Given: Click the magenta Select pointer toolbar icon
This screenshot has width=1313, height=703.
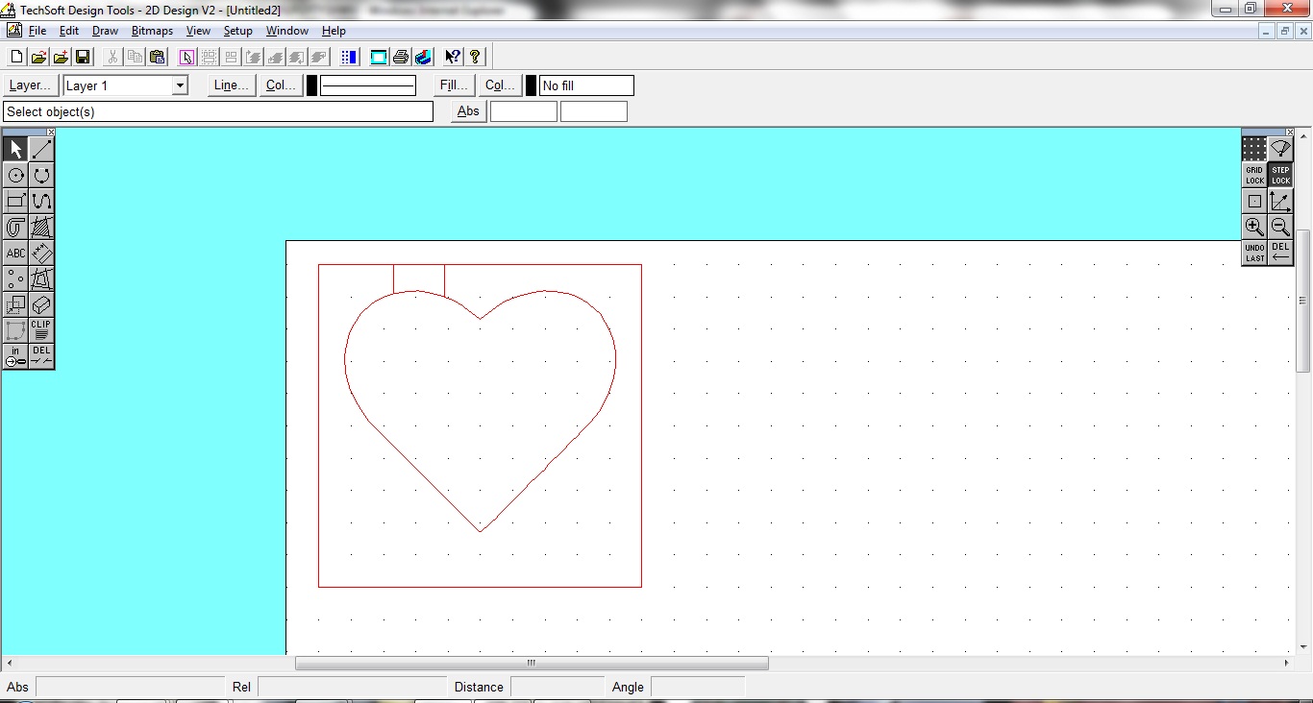Looking at the screenshot, I should 186,57.
